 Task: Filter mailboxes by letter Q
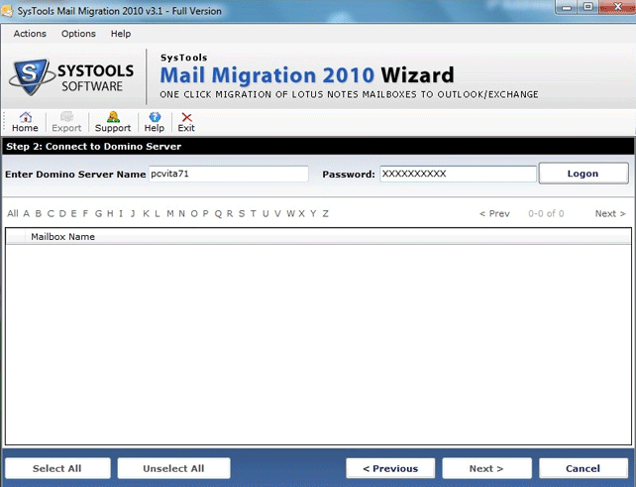218,213
